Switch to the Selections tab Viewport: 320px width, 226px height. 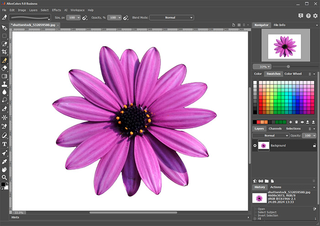tap(293, 128)
